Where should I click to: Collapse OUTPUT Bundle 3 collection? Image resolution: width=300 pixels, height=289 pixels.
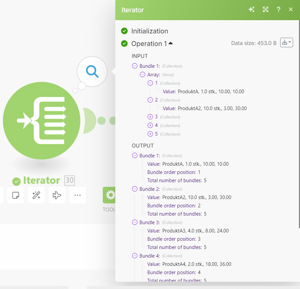(135, 222)
